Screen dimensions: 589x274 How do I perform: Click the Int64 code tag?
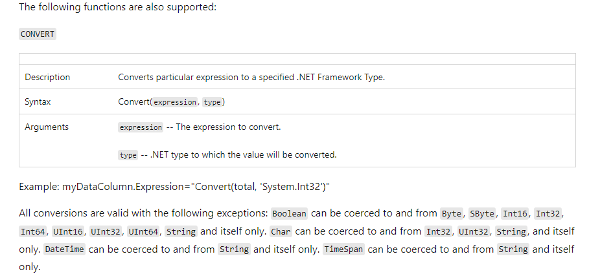tap(32, 231)
